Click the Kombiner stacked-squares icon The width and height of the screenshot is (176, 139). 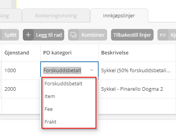click(73, 35)
